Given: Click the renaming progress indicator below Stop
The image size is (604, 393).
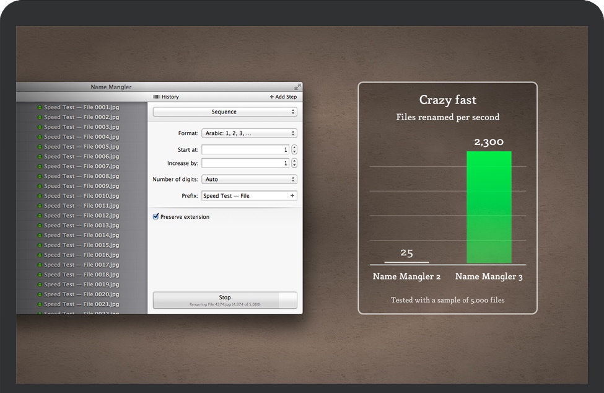Looking at the screenshot, I should (224, 303).
